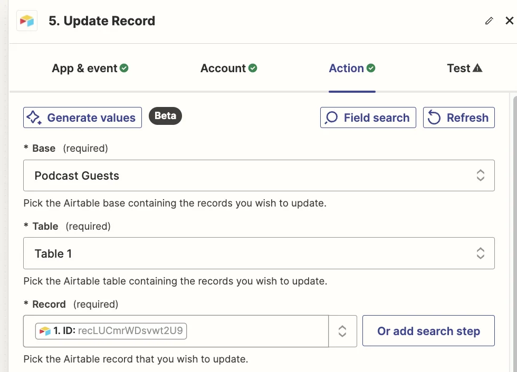The width and height of the screenshot is (517, 372).
Task: Open the Base dropdown showing Podcast Guests
Action: pos(259,175)
